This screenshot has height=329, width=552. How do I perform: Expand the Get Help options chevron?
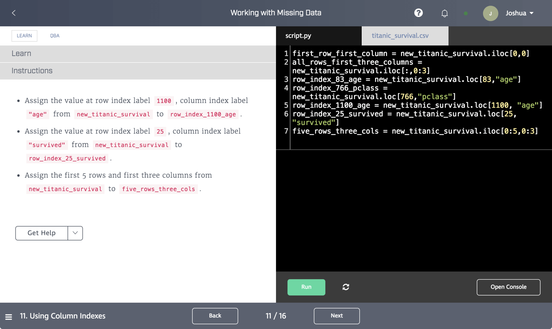click(75, 233)
